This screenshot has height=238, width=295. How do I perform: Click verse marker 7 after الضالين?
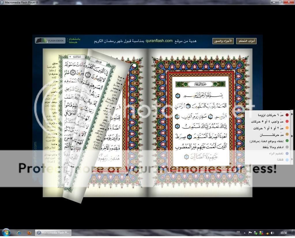(x=187, y=157)
